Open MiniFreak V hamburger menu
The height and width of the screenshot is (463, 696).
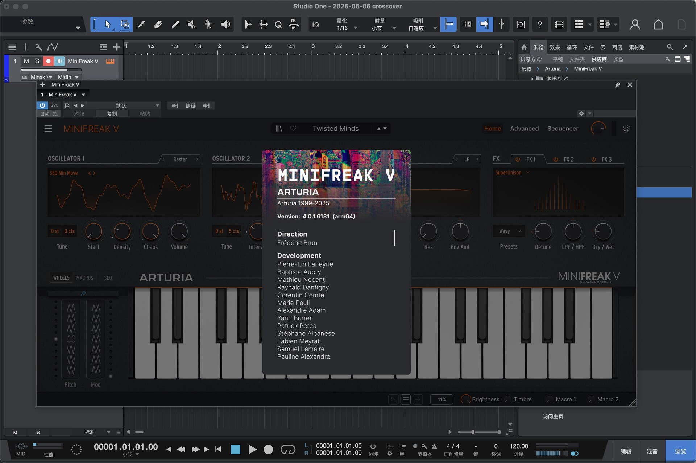pos(48,129)
